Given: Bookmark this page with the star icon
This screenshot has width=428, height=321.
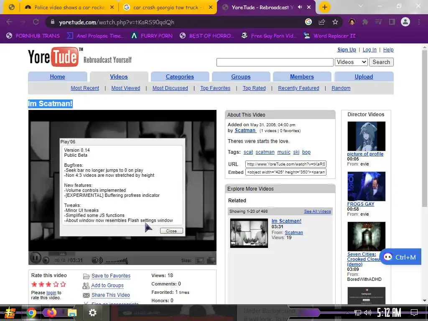Looking at the screenshot, I should coord(335,22).
